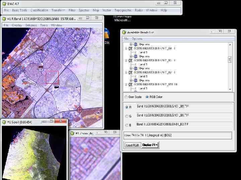Select the B channel radio button
The height and width of the screenshot is (180, 241).
(127, 125)
